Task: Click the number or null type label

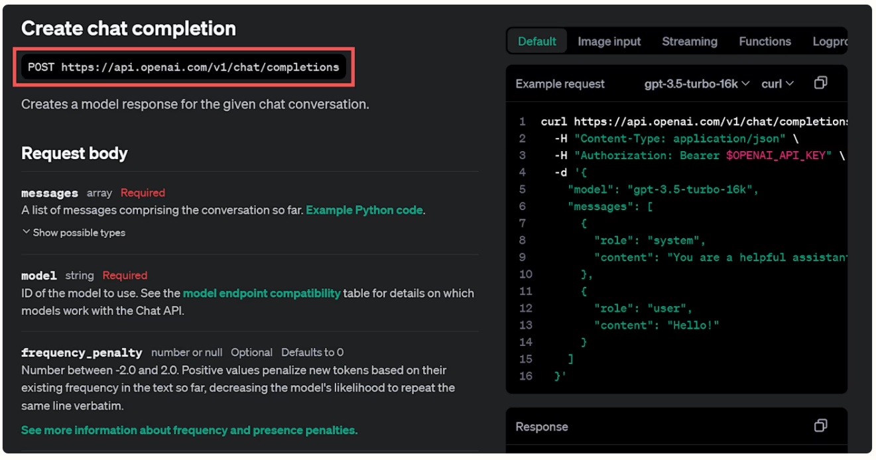Action: click(x=186, y=353)
